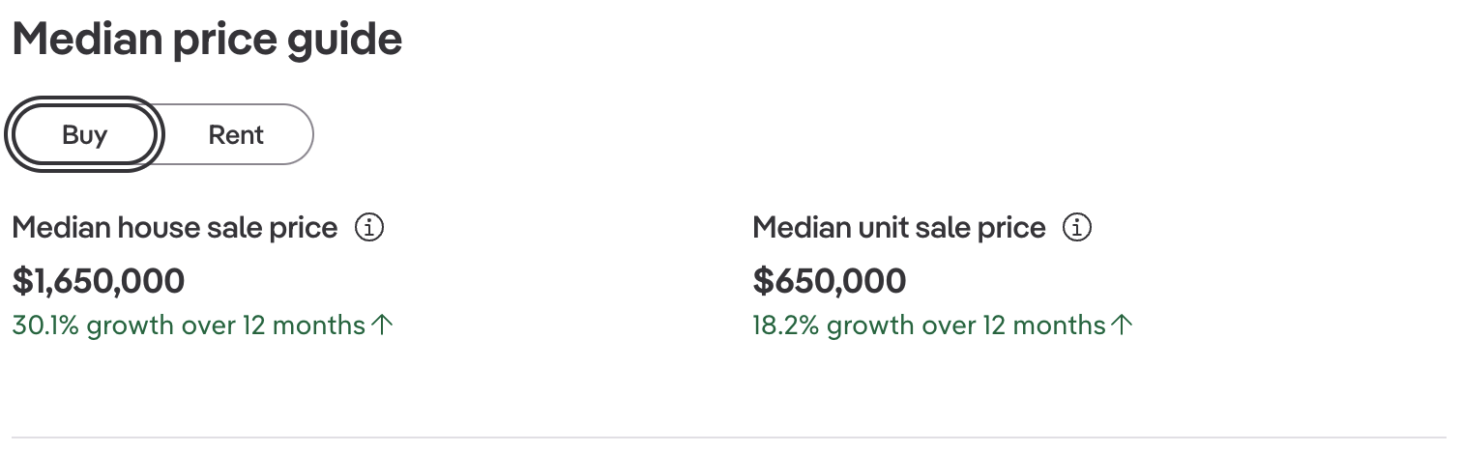Click the Median house sale price label
Viewport: 1462px width, 452px height.
[175, 228]
